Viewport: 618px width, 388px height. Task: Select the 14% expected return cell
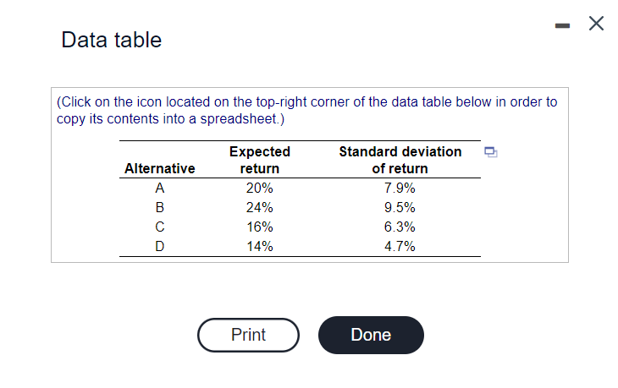[x=260, y=246]
